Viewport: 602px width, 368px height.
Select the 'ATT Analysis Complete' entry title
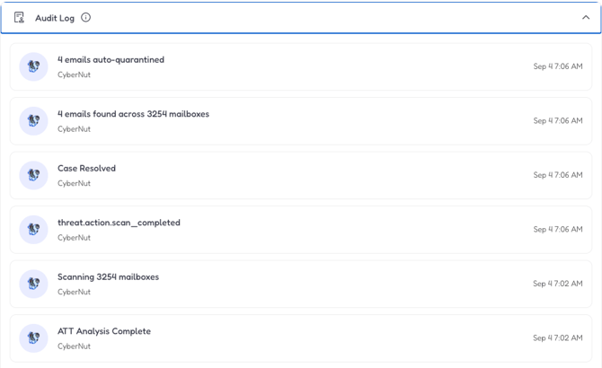pos(104,331)
